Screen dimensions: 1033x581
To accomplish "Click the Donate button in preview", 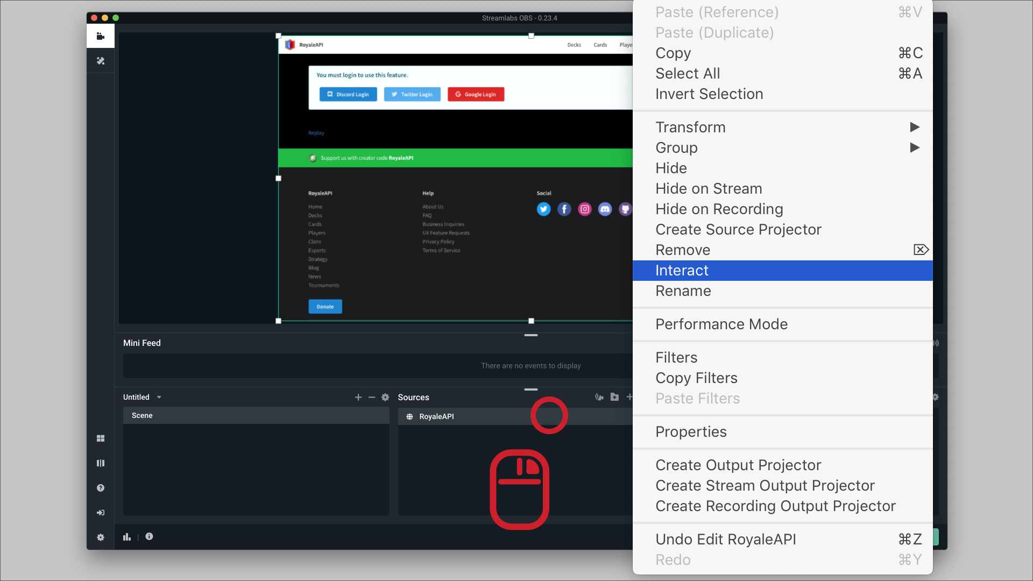I will (x=325, y=307).
